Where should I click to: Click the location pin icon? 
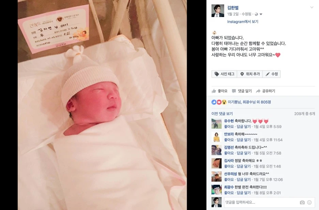pyautogui.click(x=242, y=74)
